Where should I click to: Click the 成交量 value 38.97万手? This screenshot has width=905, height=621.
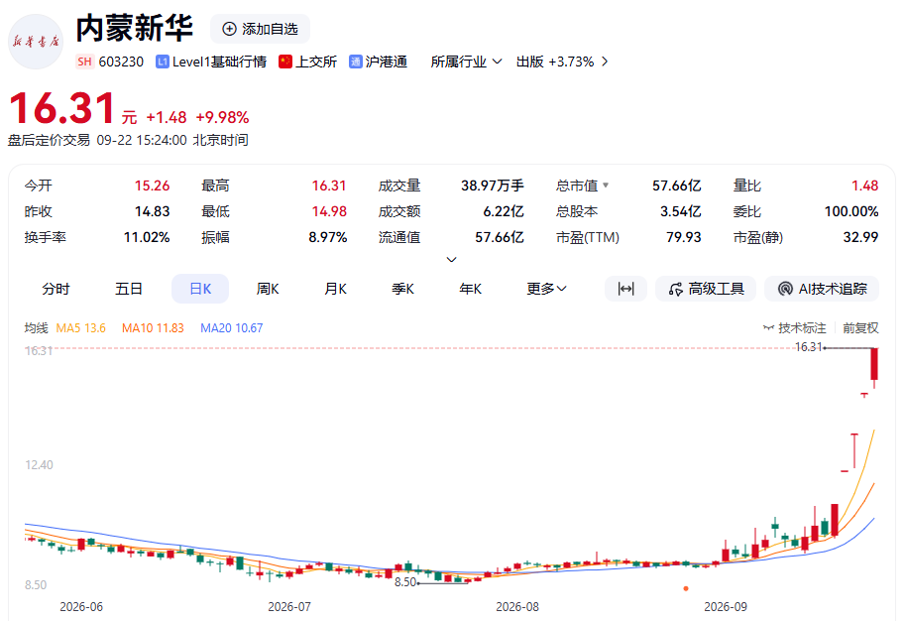[493, 186]
